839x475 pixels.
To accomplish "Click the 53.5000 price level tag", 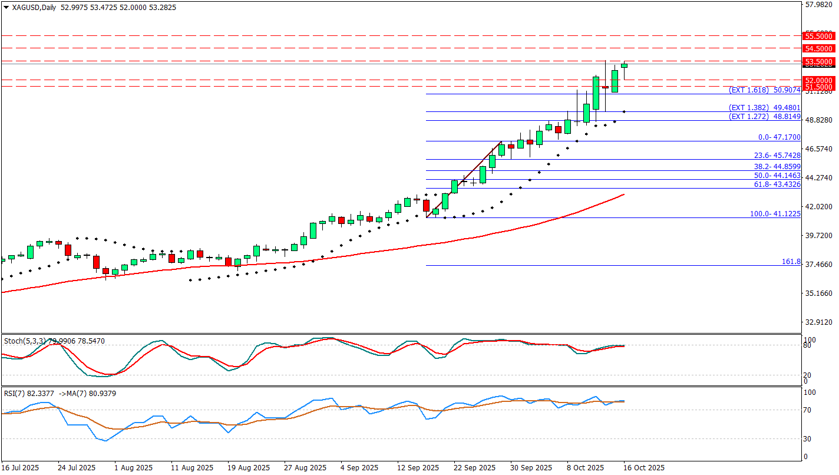I will (x=818, y=61).
